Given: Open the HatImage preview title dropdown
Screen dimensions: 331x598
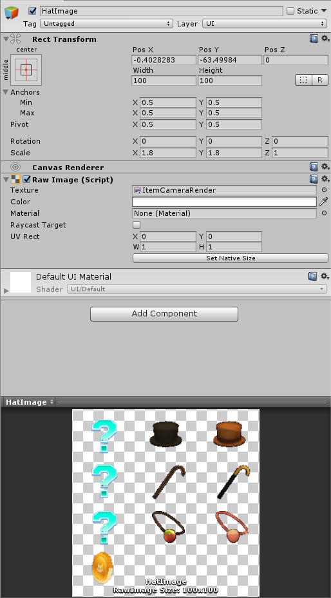Looking at the screenshot, I should click(x=30, y=402).
